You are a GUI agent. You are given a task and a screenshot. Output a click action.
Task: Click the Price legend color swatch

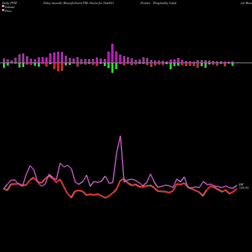(3, 11)
